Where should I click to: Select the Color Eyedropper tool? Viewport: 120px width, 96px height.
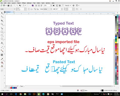tap(2, 59)
